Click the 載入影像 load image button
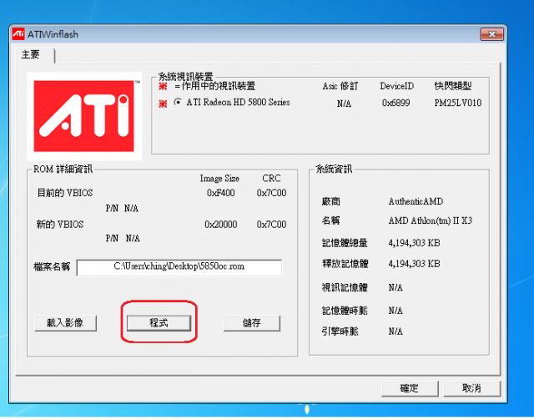Image resolution: width=534 pixels, height=420 pixels. 65,322
